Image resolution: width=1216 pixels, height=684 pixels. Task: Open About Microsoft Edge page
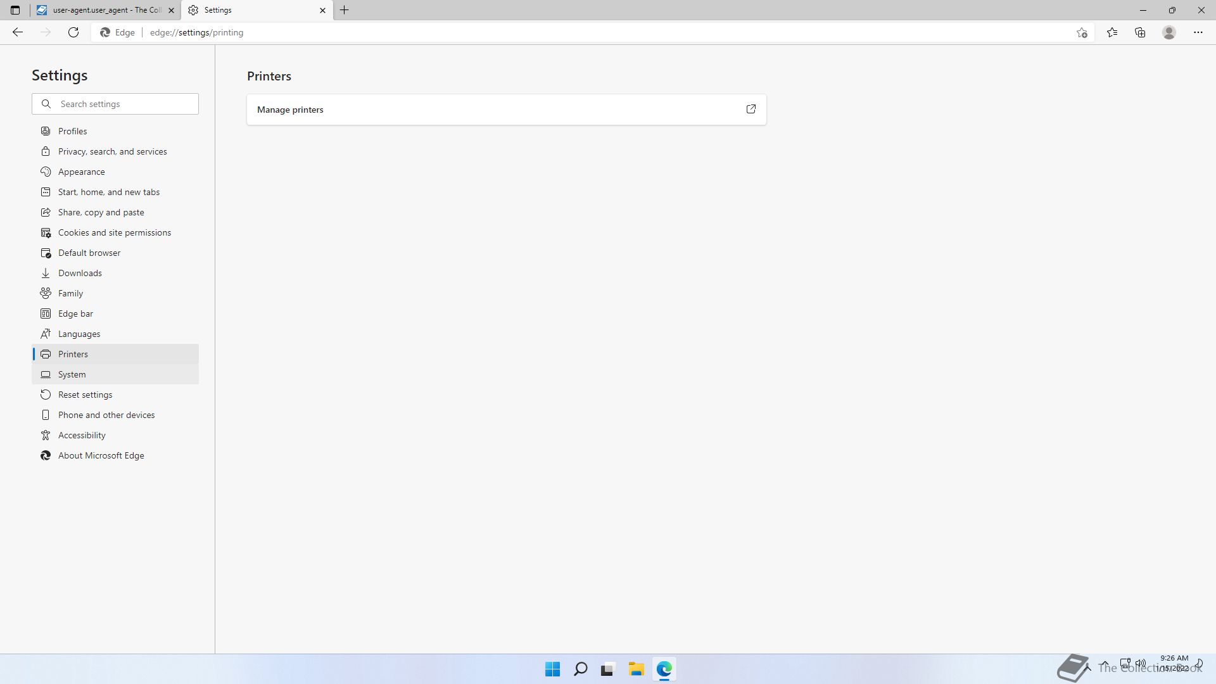pyautogui.click(x=115, y=455)
